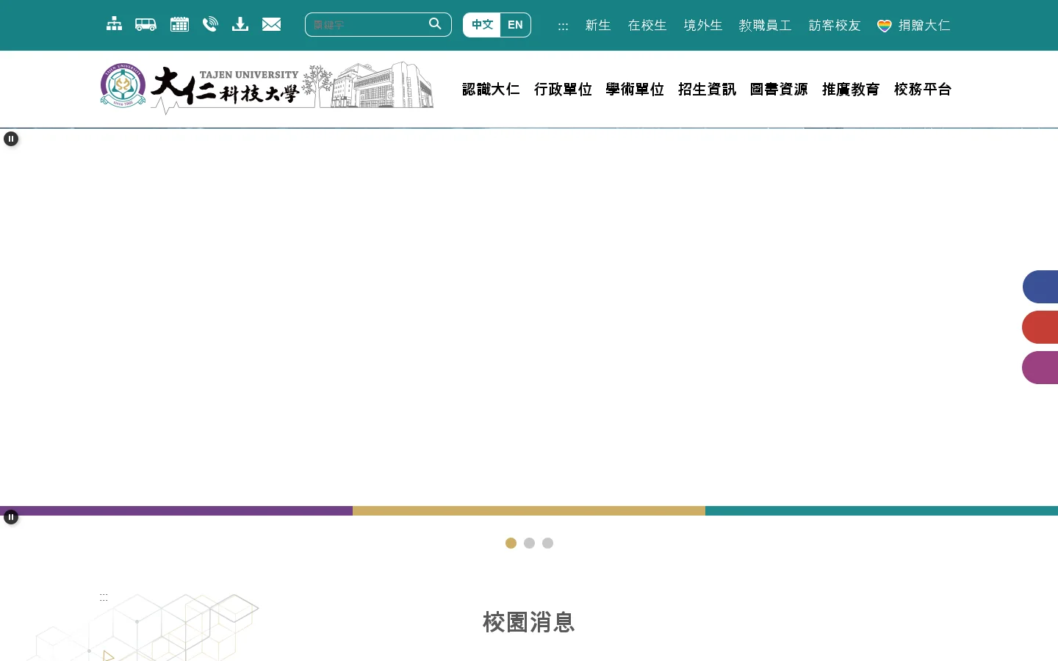This screenshot has height=661, width=1058.
Task: Expand the 學術單位 menu
Action: coord(635,90)
